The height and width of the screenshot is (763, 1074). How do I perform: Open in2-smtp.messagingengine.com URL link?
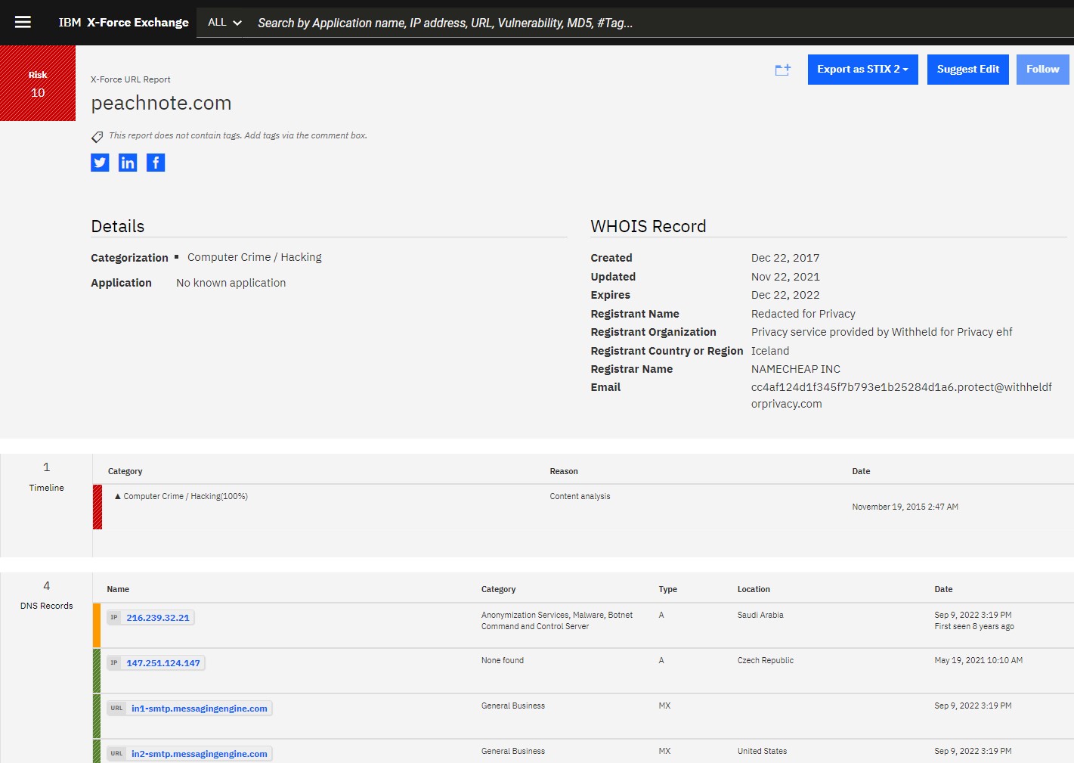click(x=190, y=754)
